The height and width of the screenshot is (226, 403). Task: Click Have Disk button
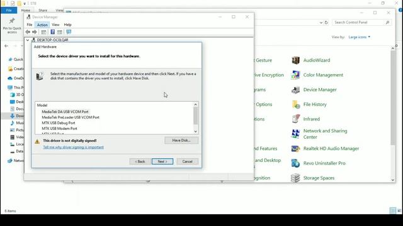pos(181,141)
